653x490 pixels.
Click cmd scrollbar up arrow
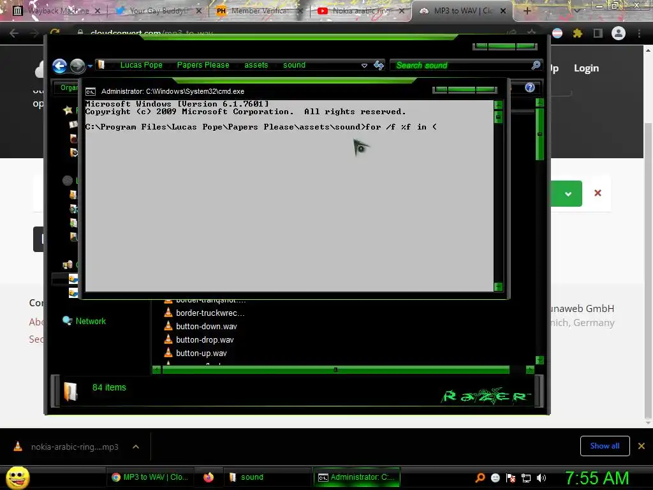click(x=498, y=105)
